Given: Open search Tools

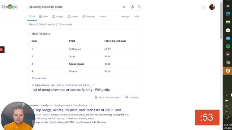Looking at the screenshot, I should (x=136, y=17).
